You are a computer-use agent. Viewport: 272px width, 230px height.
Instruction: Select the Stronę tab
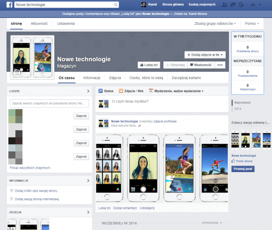tap(16, 23)
